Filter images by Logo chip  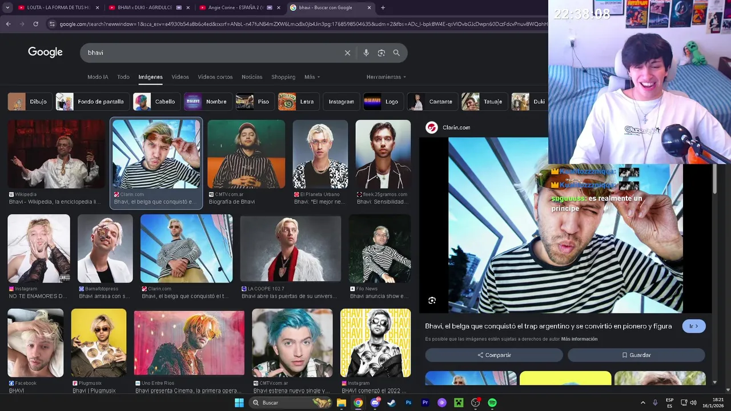[x=382, y=102]
